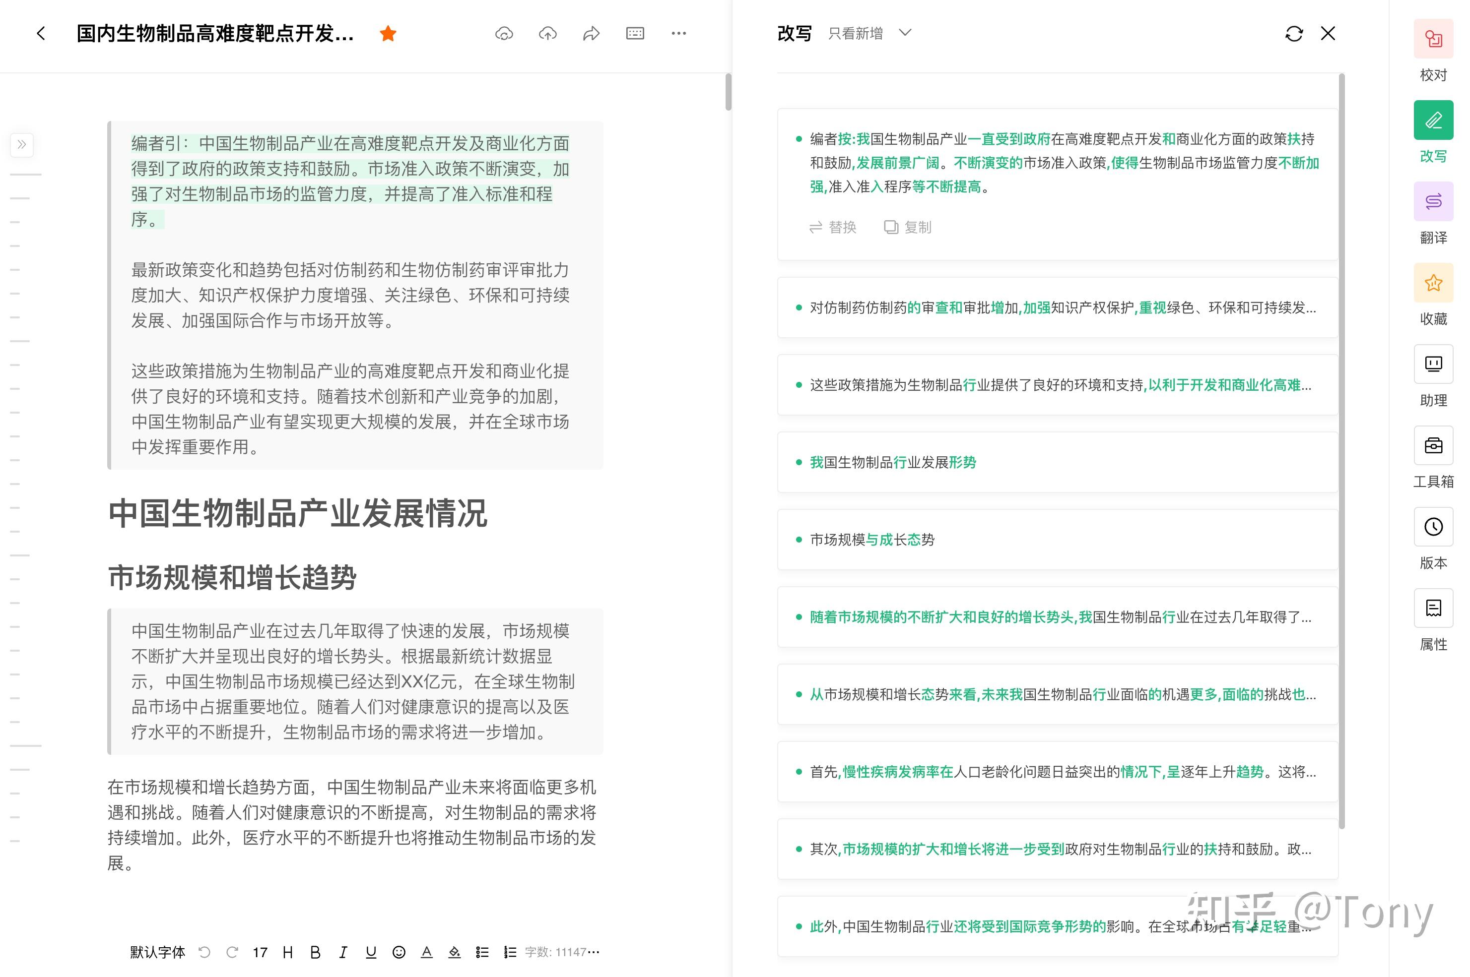1470x977 pixels.
Task: Click the word count 字数: 11147
Action: point(555,952)
